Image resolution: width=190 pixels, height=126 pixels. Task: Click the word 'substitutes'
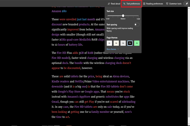[112, 97]
